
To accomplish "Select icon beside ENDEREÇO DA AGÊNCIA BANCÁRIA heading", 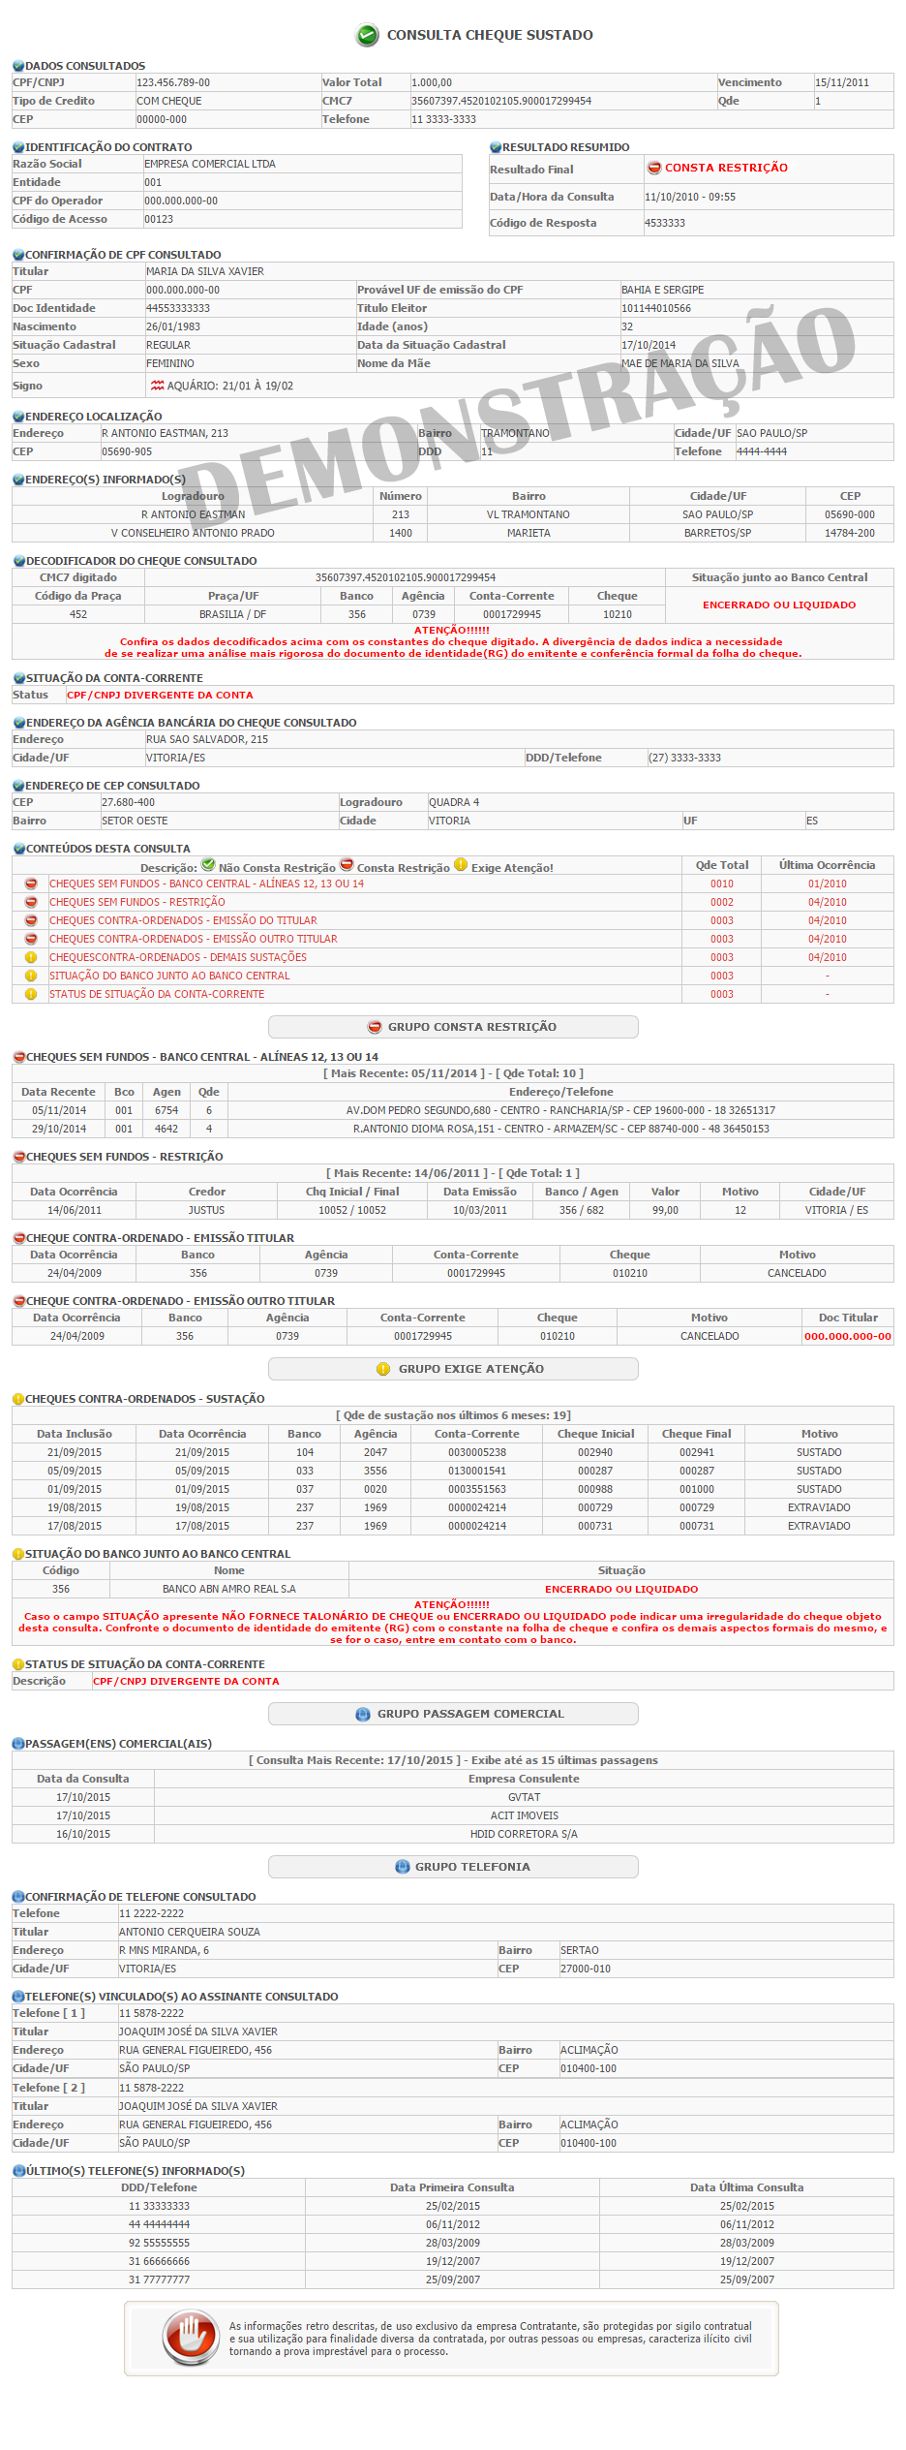I will [x=18, y=723].
